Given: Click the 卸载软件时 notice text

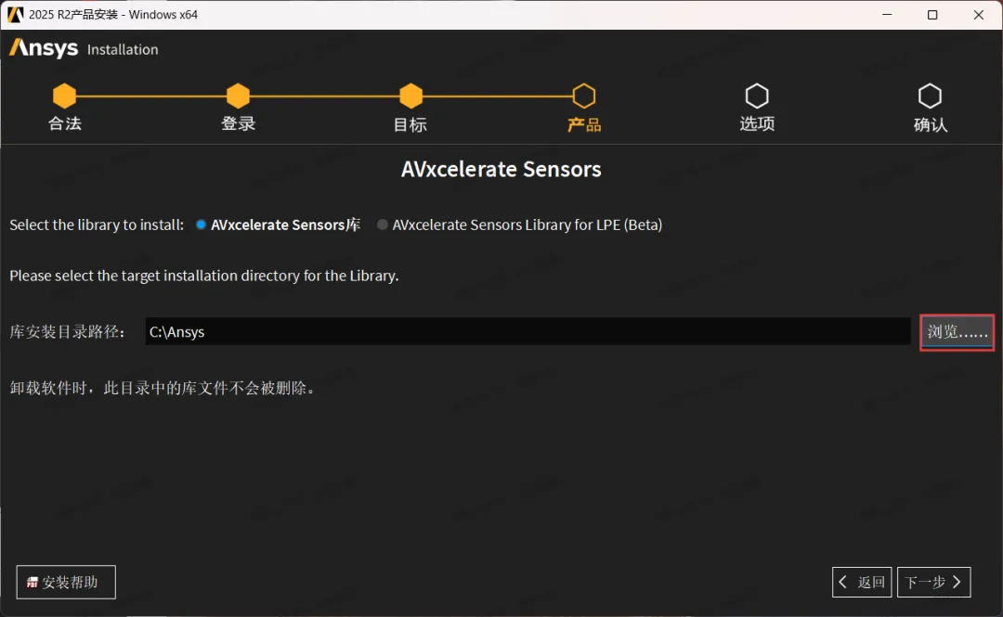Looking at the screenshot, I should (163, 388).
